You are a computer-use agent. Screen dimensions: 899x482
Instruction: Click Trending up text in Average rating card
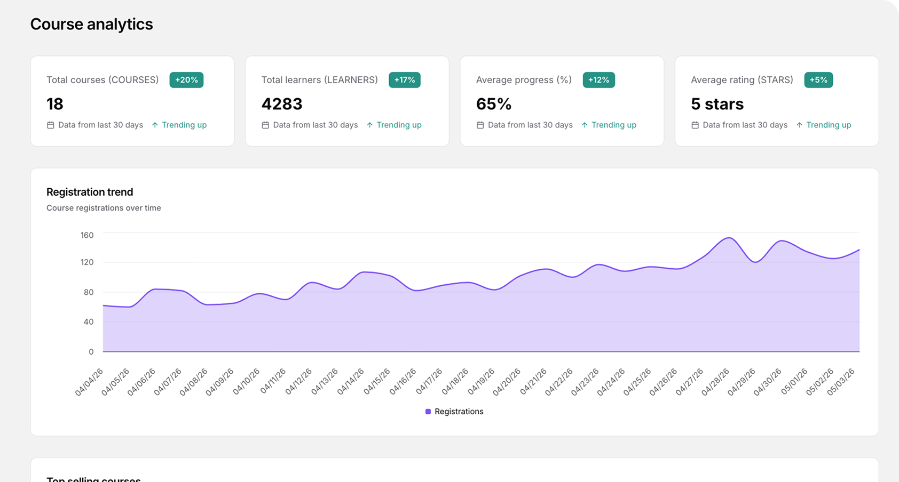[x=829, y=125]
